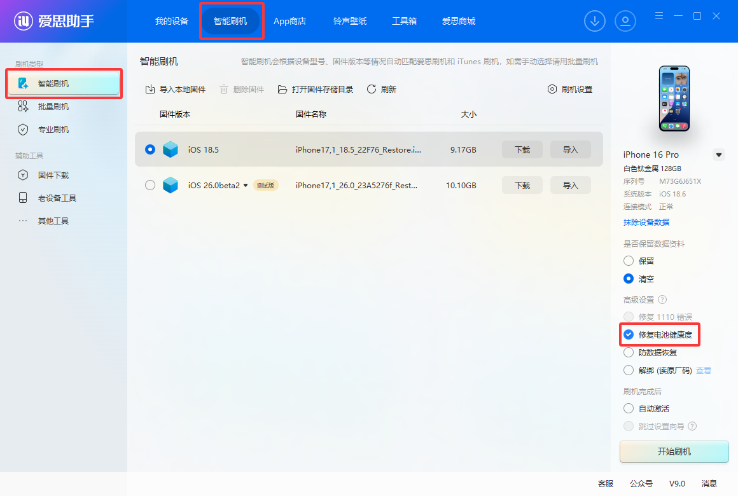738x496 pixels.
Task: Switch to the 我的设备 tab
Action: pyautogui.click(x=171, y=21)
